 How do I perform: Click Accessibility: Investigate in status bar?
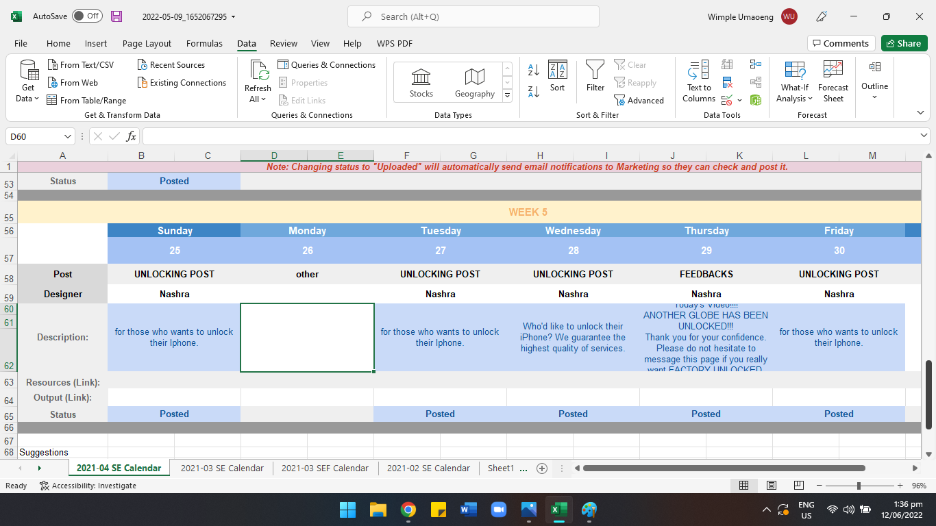point(88,486)
